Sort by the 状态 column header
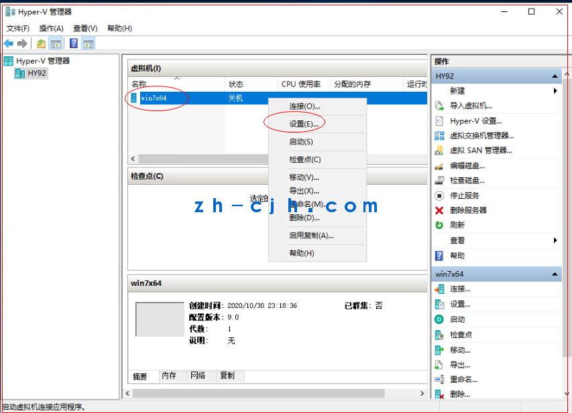This screenshot has width=572, height=413. pyautogui.click(x=251, y=84)
